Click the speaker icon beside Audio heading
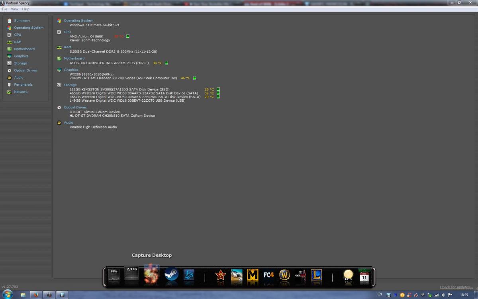The height and width of the screenshot is (299, 478). click(59, 123)
